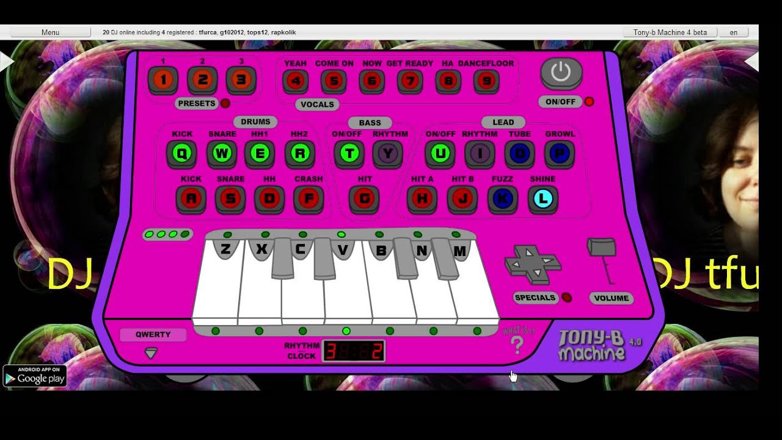Load preset 2 button
The image size is (782, 440).
point(203,79)
